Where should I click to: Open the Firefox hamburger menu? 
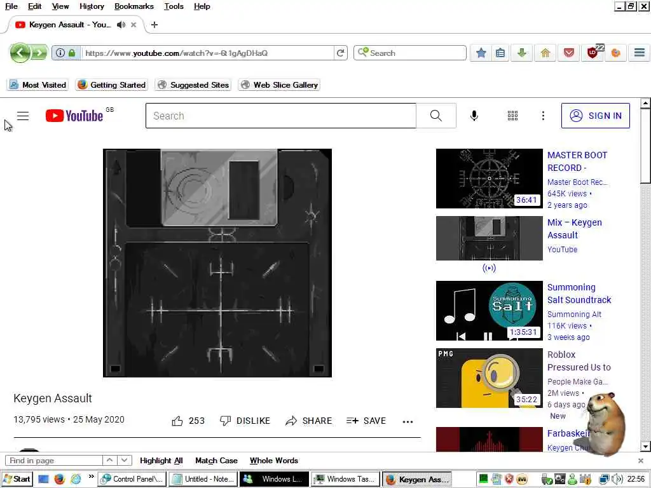640,53
